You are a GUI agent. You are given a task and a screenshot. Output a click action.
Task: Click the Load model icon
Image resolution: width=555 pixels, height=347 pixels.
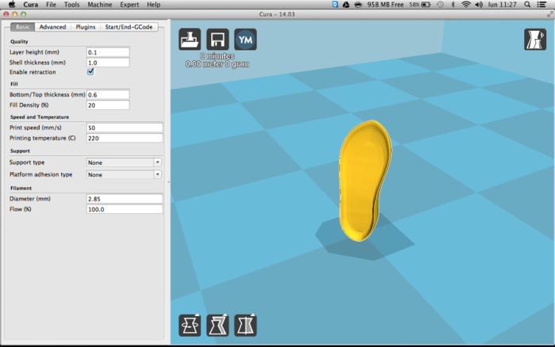[x=190, y=40]
